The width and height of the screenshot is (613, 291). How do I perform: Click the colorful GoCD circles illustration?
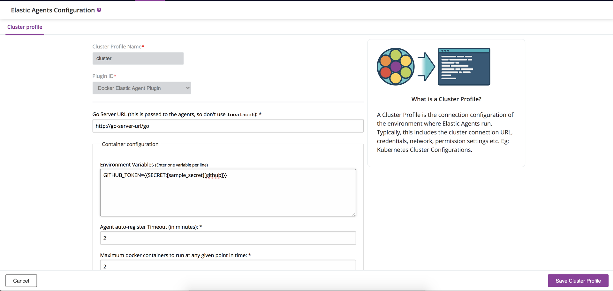point(396,67)
